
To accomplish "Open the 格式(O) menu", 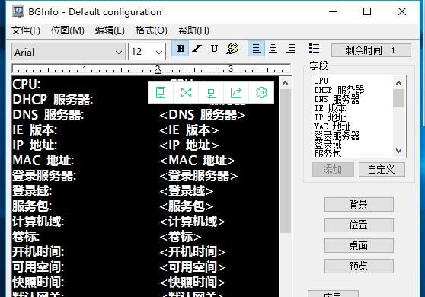I will (152, 30).
